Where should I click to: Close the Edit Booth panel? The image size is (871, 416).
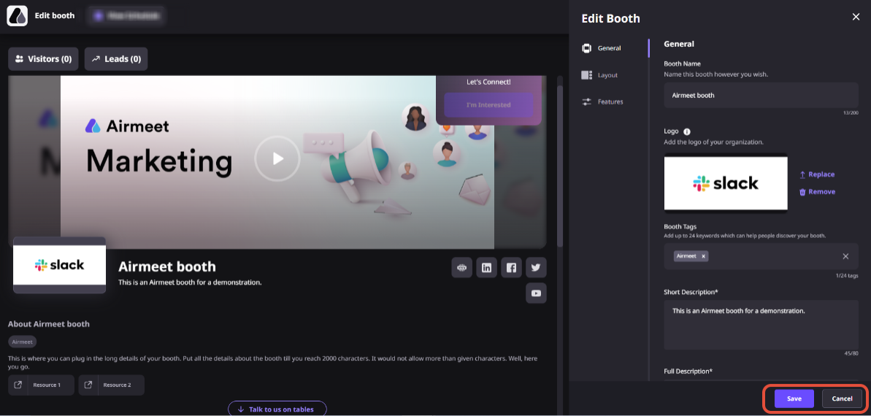(856, 18)
